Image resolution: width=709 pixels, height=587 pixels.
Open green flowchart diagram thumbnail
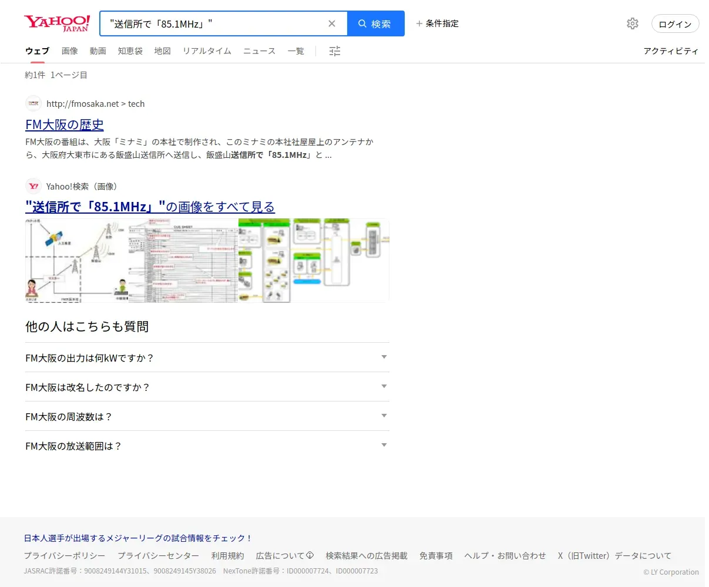314,261
